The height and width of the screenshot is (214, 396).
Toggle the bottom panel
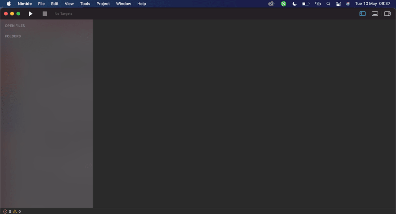point(375,13)
